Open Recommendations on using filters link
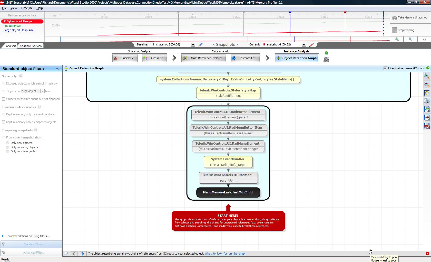 pyautogui.click(x=28, y=236)
